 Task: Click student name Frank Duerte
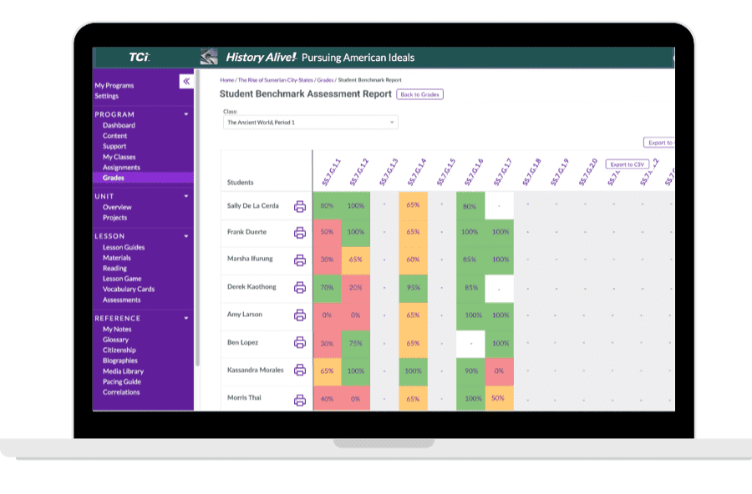click(246, 232)
